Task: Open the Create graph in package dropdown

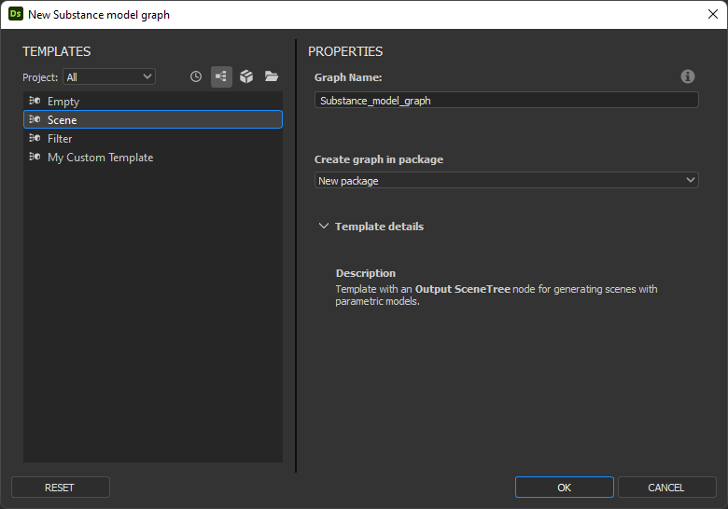Action: pyautogui.click(x=506, y=181)
